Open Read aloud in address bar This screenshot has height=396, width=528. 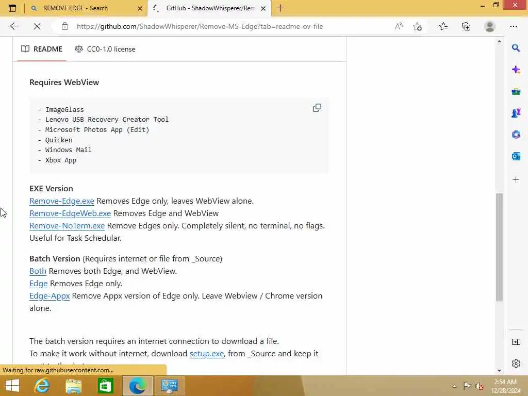tap(399, 26)
